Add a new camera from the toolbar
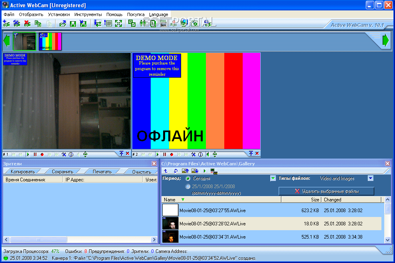Screen dimensions: 395x263 click(x=6, y=24)
